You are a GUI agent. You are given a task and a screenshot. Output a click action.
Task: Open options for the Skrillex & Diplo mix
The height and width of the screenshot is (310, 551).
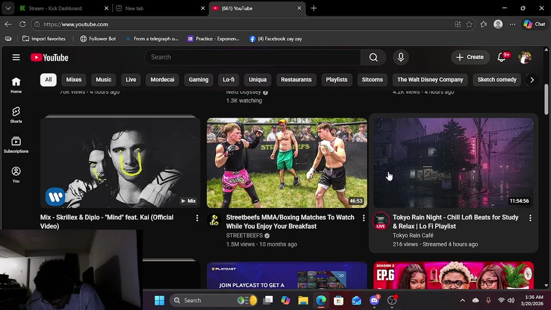[x=197, y=218]
